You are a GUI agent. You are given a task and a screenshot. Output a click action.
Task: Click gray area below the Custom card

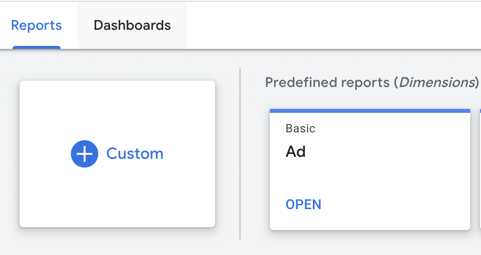[x=117, y=242]
